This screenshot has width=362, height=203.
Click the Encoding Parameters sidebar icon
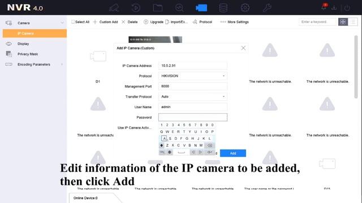(x=9, y=64)
